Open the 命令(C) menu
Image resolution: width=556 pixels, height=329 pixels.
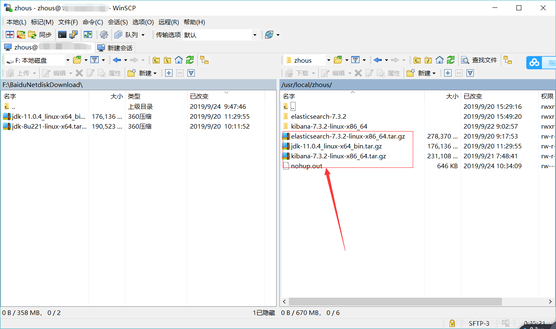[93, 22]
